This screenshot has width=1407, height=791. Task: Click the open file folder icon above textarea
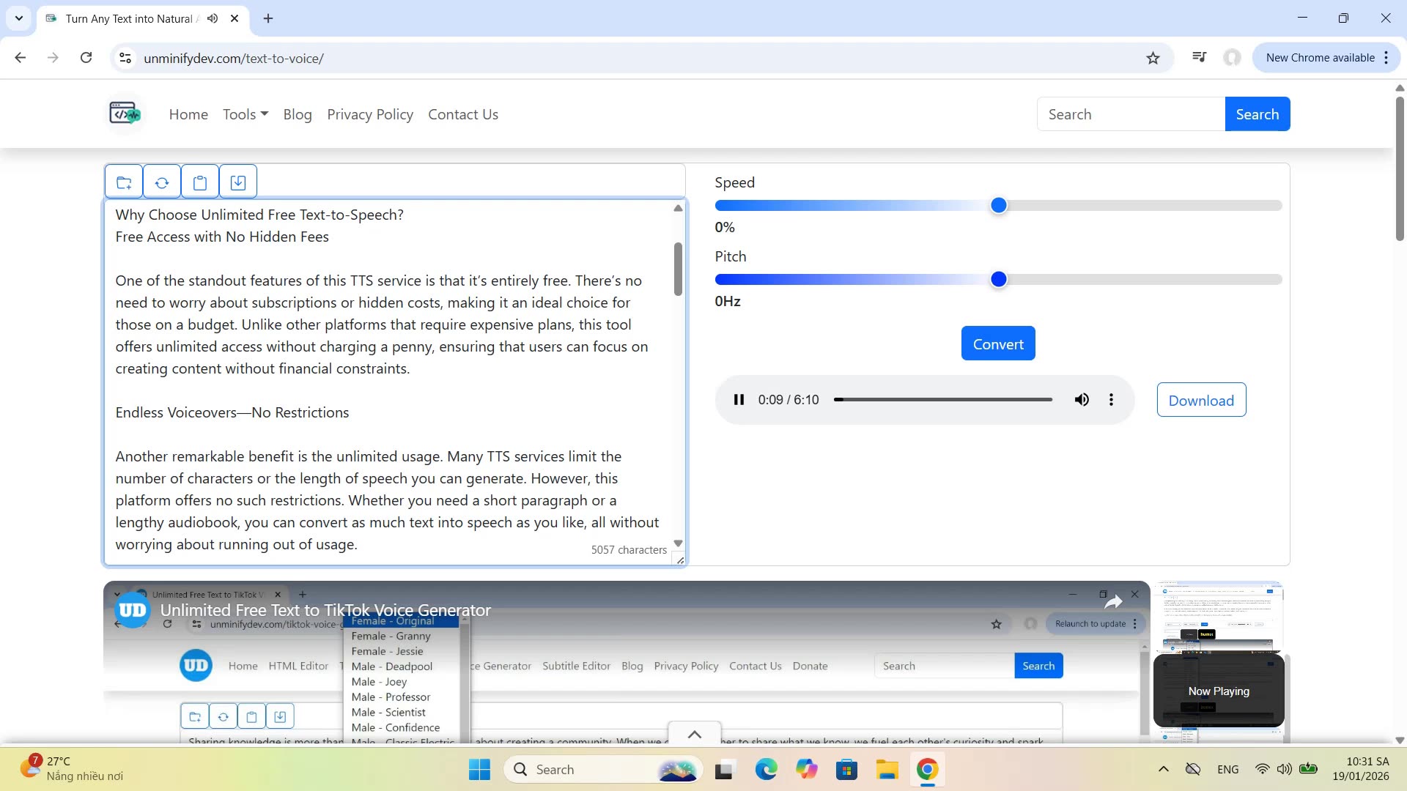click(x=124, y=182)
